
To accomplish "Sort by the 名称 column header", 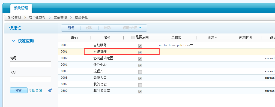I will [x=107, y=37].
